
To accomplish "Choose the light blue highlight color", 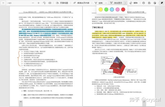I will pyautogui.click(x=112, y=9).
